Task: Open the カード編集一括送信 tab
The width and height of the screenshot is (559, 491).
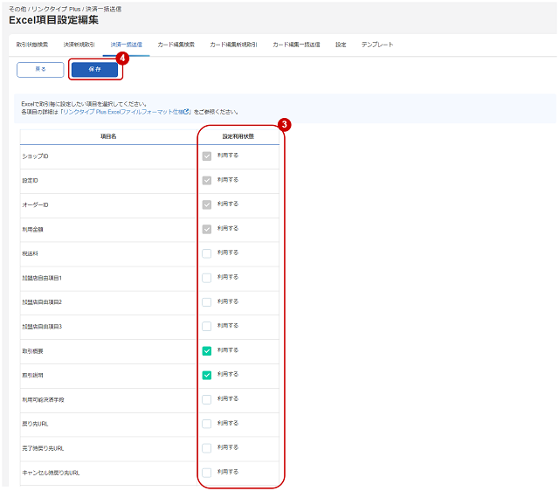Action: (296, 45)
